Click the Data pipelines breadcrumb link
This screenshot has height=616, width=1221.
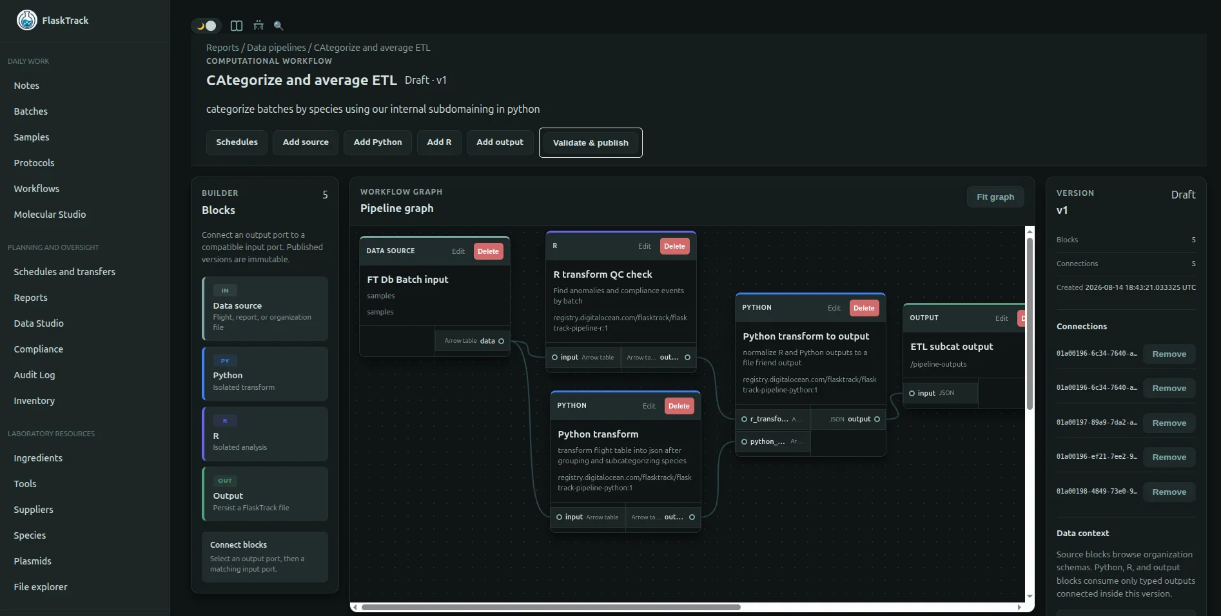tap(277, 48)
